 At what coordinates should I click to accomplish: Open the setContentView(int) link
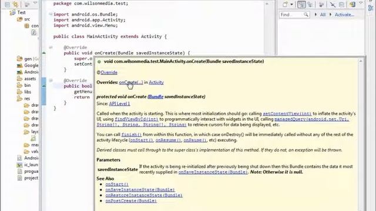pyautogui.click(x=287, y=114)
